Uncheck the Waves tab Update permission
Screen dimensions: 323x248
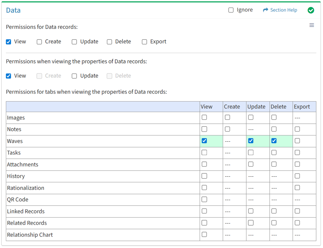251,141
